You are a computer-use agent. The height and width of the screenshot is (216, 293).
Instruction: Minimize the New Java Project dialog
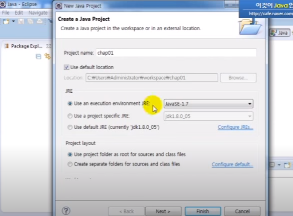tap(231, 4)
